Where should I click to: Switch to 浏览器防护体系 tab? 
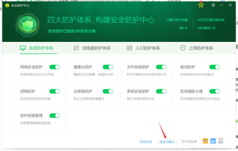(x=92, y=48)
